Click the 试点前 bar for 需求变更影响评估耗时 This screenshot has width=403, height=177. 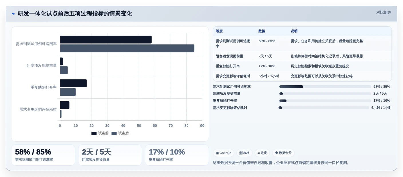[x=65, y=105]
